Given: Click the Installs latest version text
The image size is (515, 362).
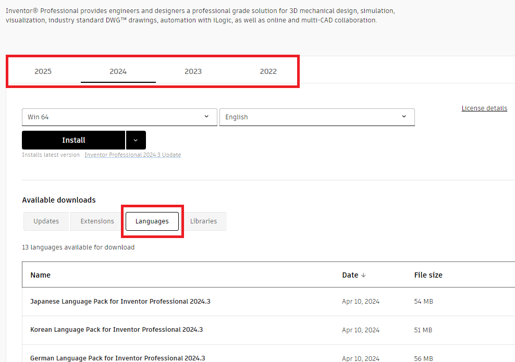Looking at the screenshot, I should [51, 155].
